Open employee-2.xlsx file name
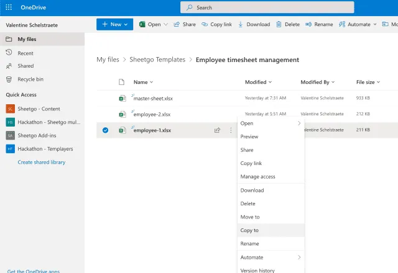Viewport: 398px width, 273px height. point(152,114)
